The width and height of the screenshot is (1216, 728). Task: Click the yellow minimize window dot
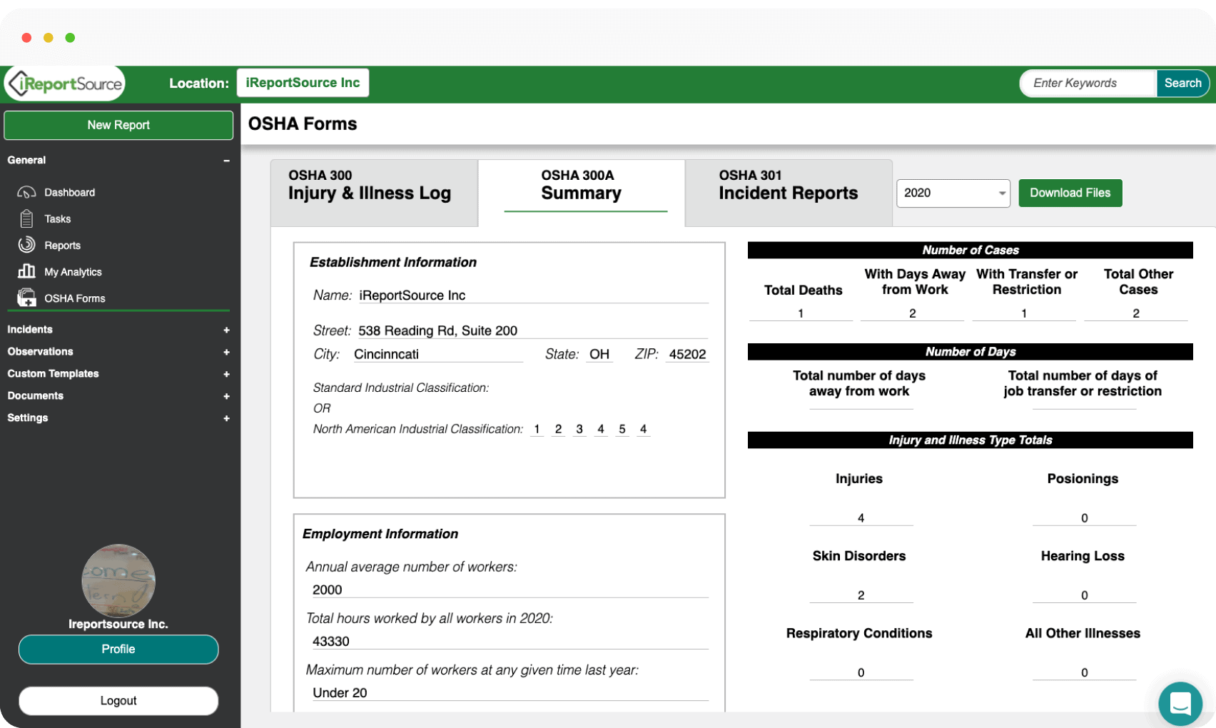pos(49,38)
